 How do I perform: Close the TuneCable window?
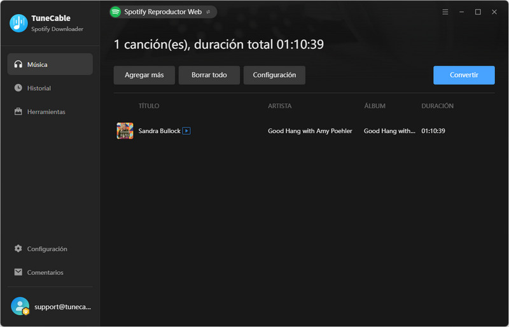click(494, 12)
